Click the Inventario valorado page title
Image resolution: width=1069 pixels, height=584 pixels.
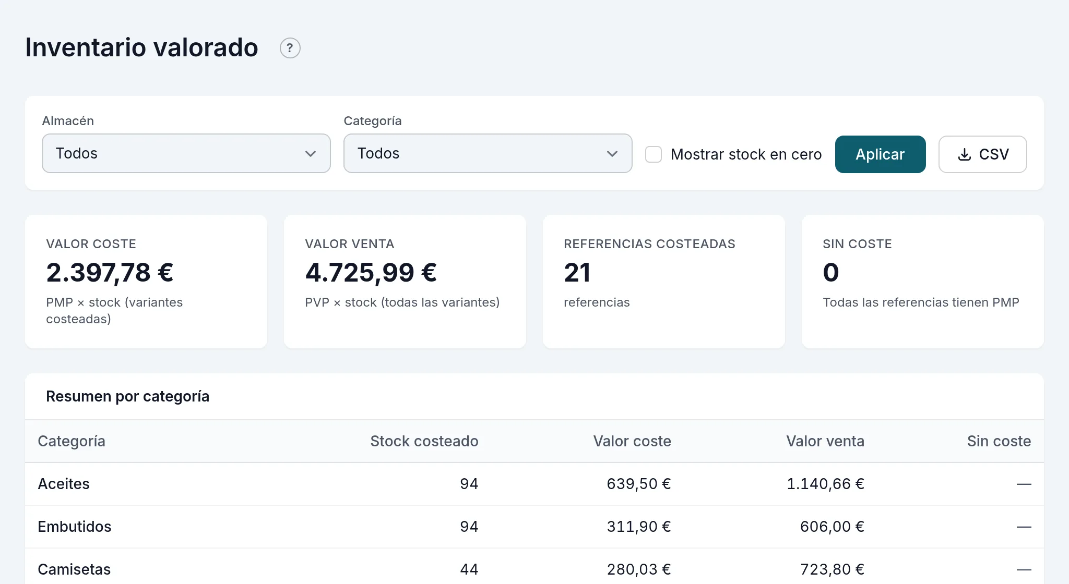[141, 47]
